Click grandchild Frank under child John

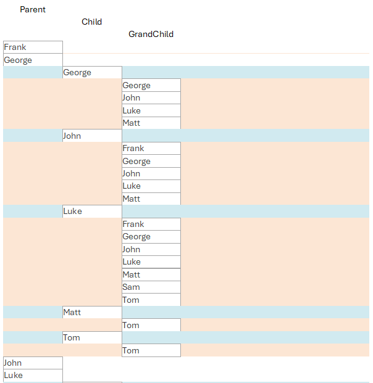[x=151, y=149]
